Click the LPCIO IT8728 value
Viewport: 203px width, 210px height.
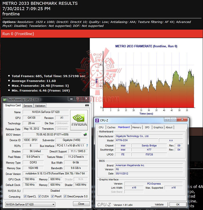[149, 154]
